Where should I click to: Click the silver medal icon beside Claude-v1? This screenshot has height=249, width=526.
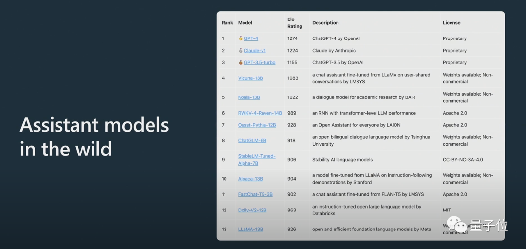[x=241, y=51]
